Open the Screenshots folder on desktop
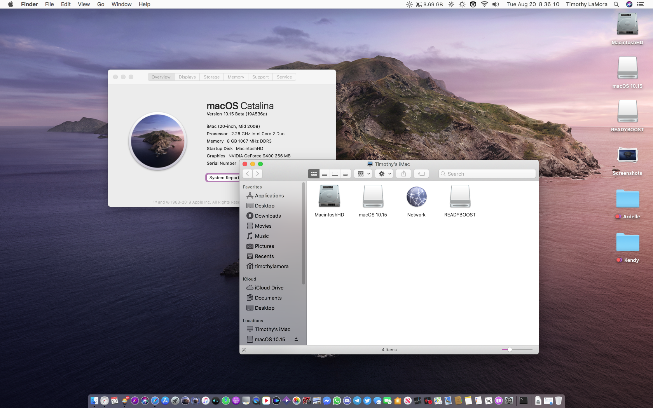 click(x=627, y=156)
